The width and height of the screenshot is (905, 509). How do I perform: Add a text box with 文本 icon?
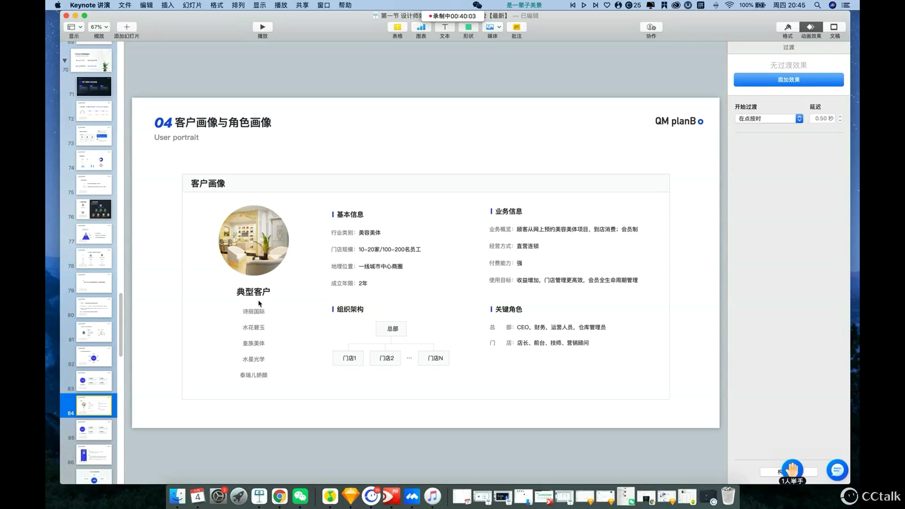pos(445,27)
